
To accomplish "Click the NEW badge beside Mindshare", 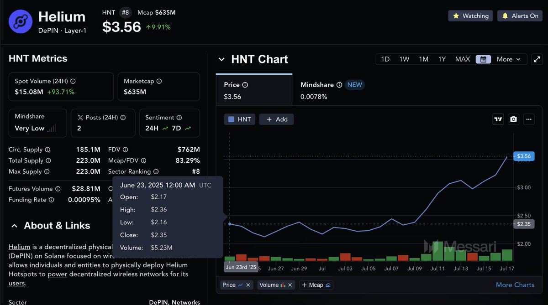I will (355, 85).
